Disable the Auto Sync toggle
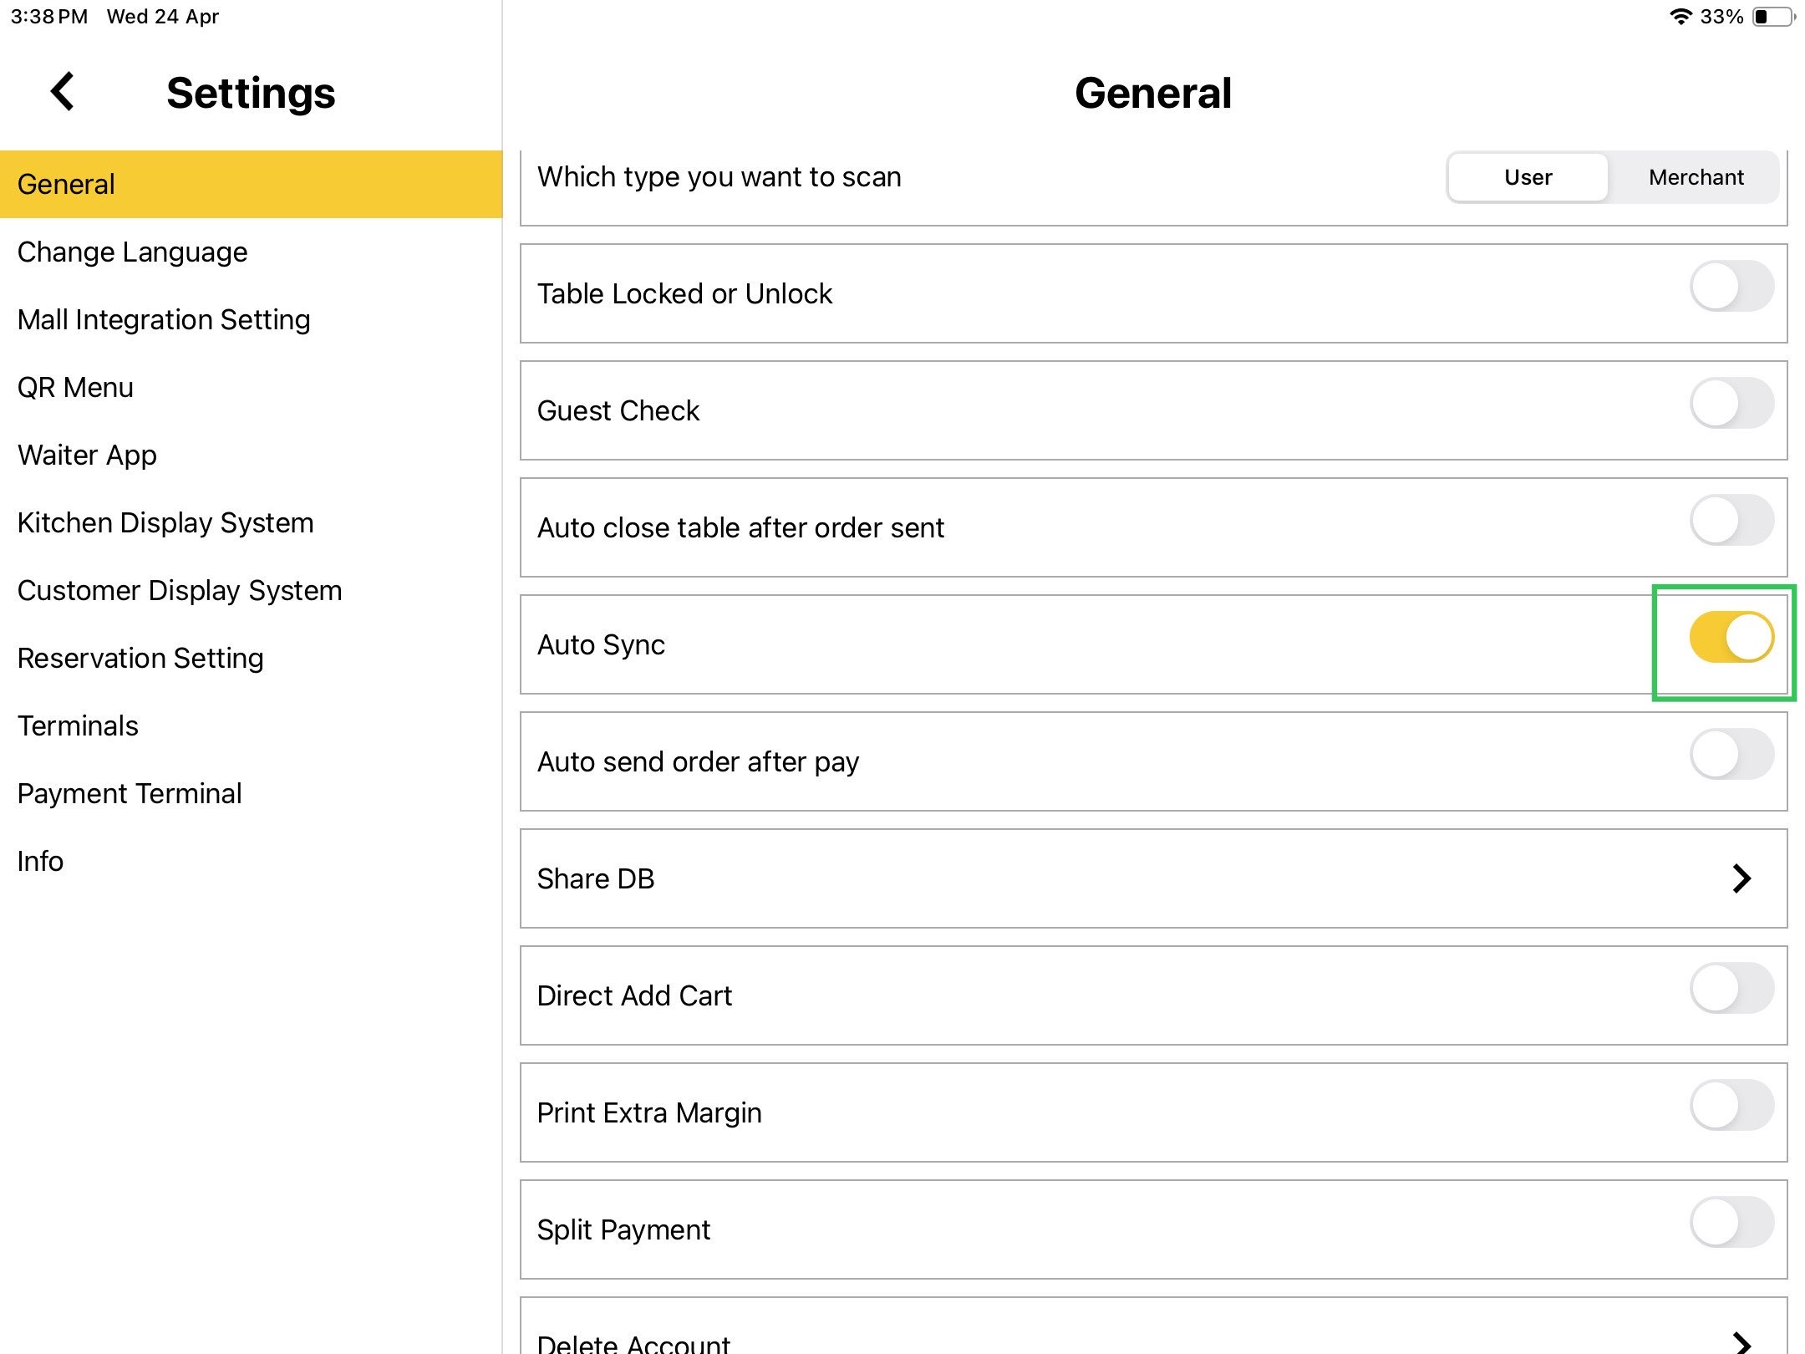 coord(1731,638)
